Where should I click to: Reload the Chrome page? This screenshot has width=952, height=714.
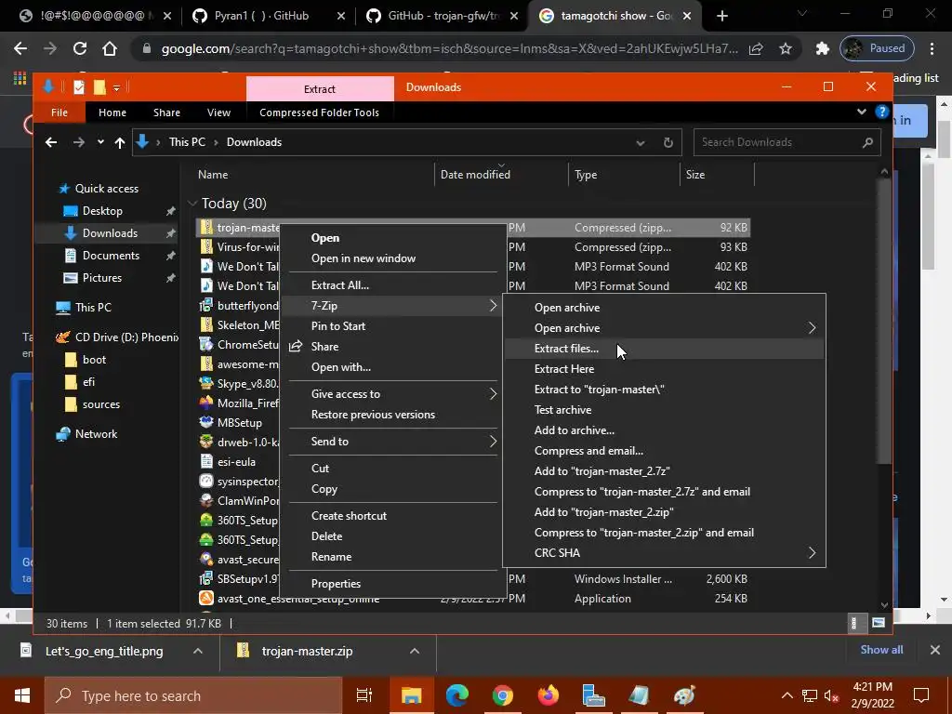coord(80,48)
